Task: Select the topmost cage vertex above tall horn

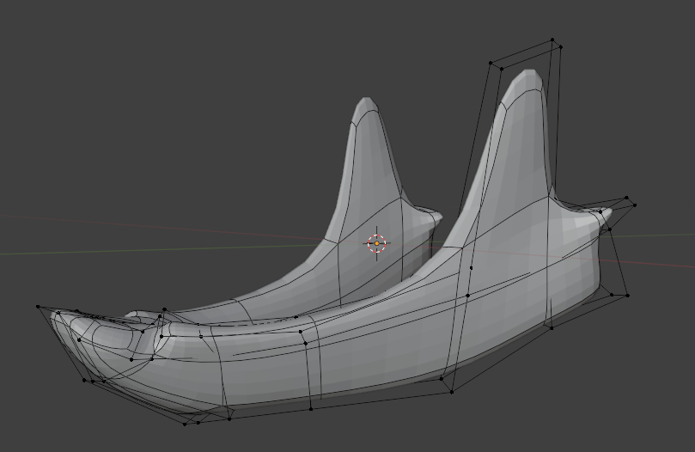Action: pyautogui.click(x=553, y=40)
